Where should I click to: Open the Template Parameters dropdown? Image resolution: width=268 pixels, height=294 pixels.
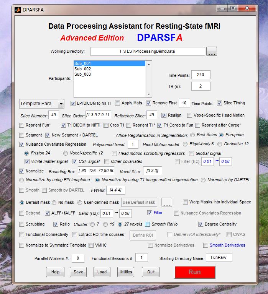[x=41, y=104]
